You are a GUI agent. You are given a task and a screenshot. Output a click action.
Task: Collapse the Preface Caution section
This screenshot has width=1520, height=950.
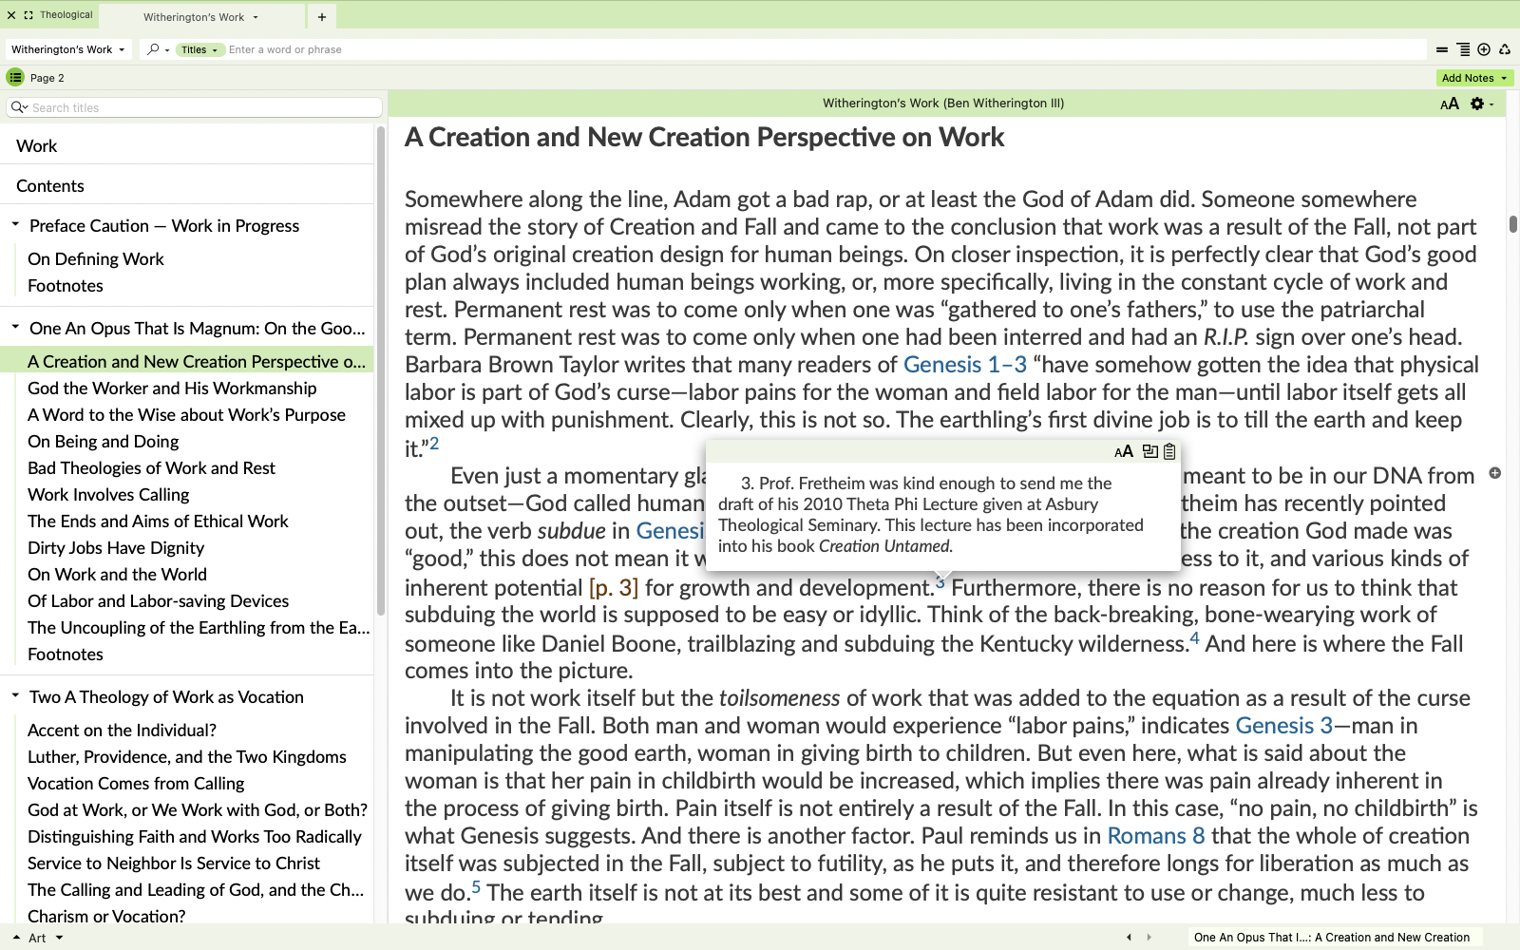[15, 225]
